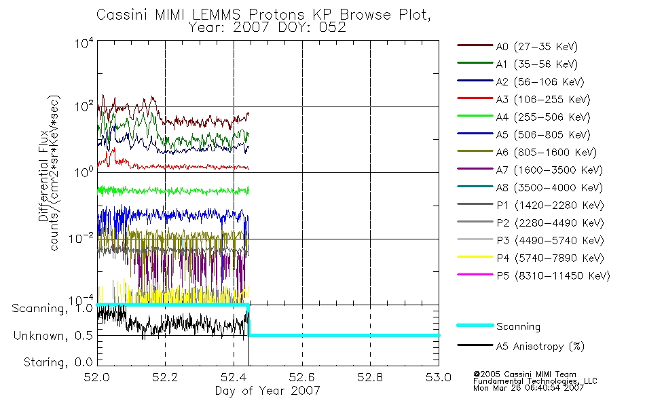
Task: Click the A4 (255-506 KeV) legend label
Action: click(543, 117)
